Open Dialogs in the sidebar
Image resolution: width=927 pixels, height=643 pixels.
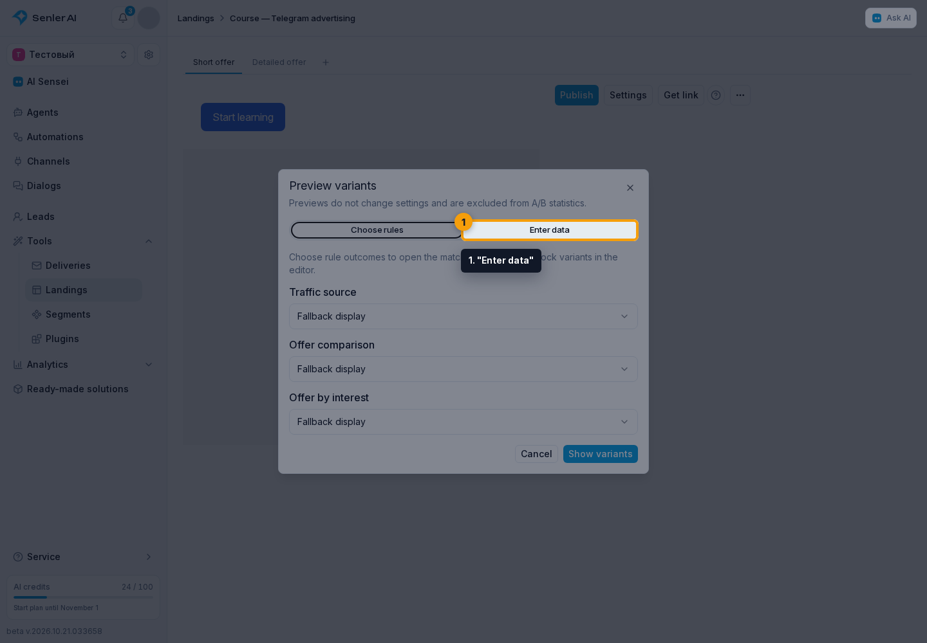[83, 186]
